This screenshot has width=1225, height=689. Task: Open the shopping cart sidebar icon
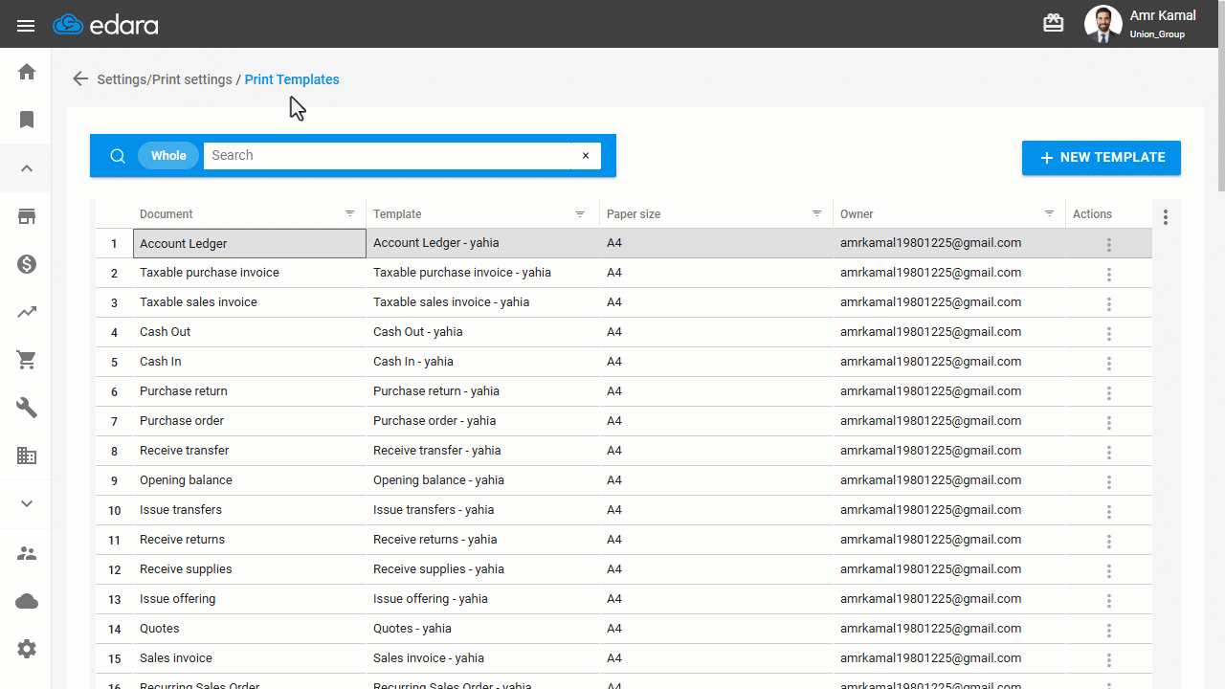coord(27,360)
